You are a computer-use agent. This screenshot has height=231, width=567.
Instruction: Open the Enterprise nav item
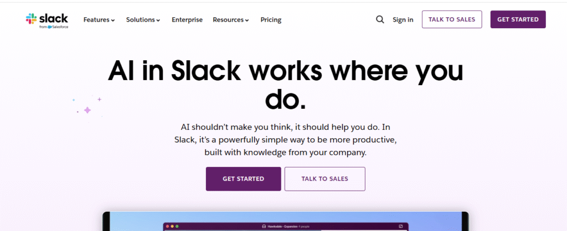pos(187,20)
